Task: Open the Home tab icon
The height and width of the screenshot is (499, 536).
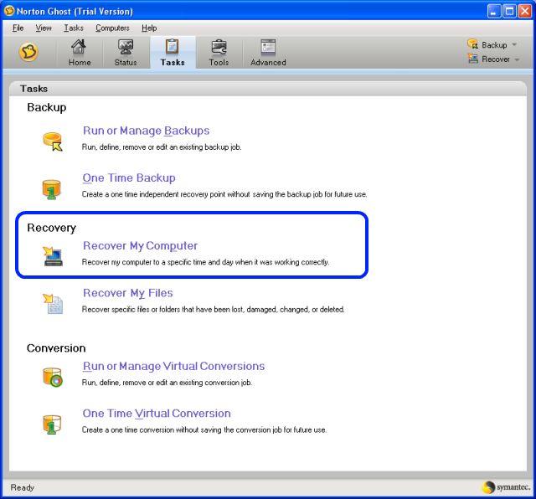Action: (79, 47)
